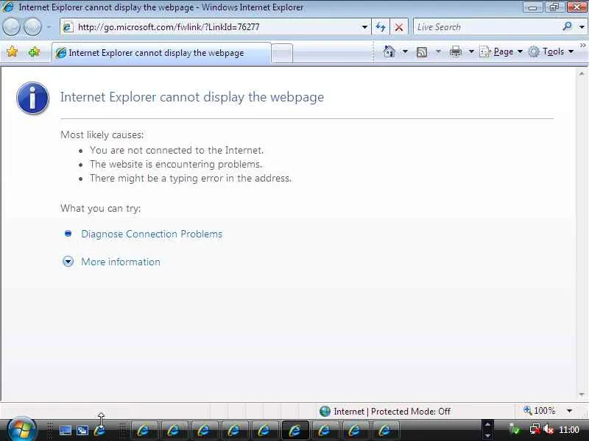The image size is (589, 441).
Task: Click the Show Desktop quick launch icon
Action: [x=65, y=431]
